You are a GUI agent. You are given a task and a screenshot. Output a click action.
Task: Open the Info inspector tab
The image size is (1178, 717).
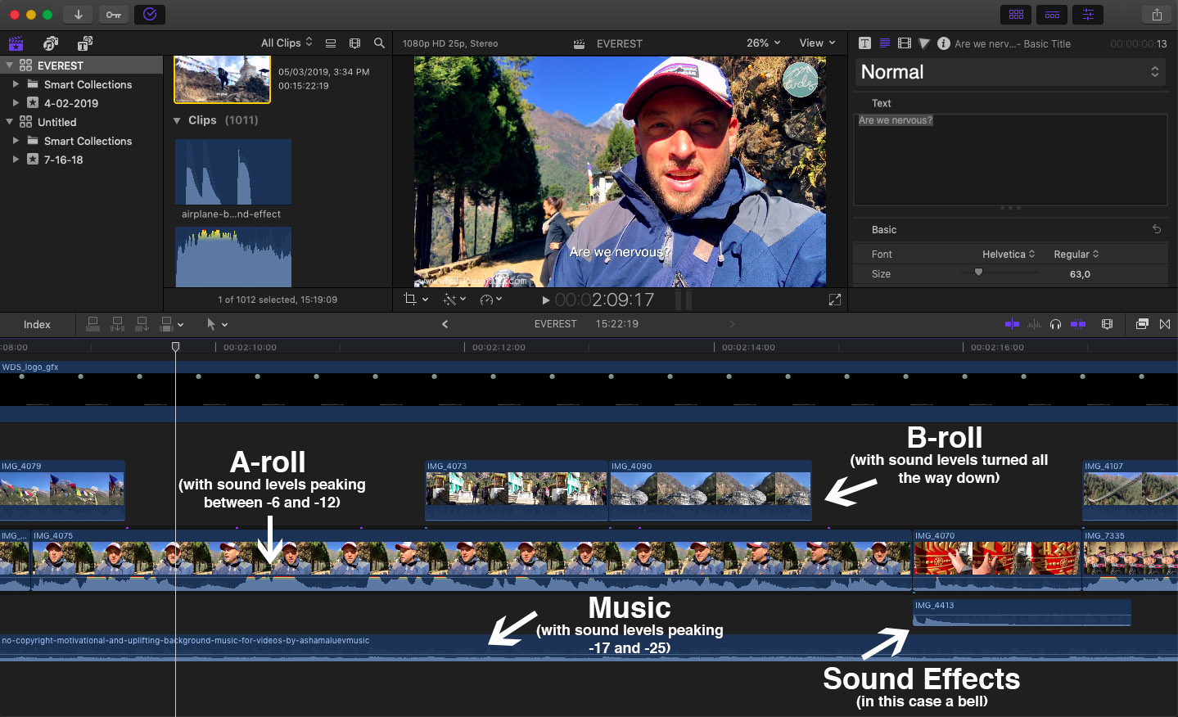(944, 43)
